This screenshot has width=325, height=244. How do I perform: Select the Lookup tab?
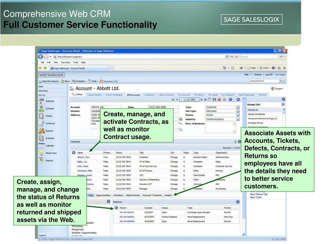[x=77, y=94]
